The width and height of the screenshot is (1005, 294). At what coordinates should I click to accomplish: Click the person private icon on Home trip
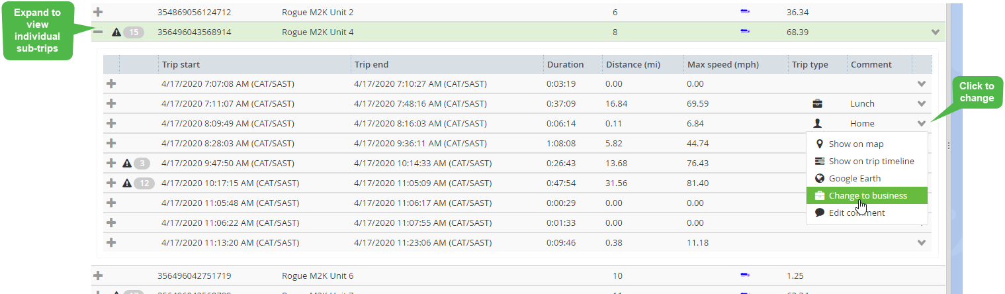[817, 123]
